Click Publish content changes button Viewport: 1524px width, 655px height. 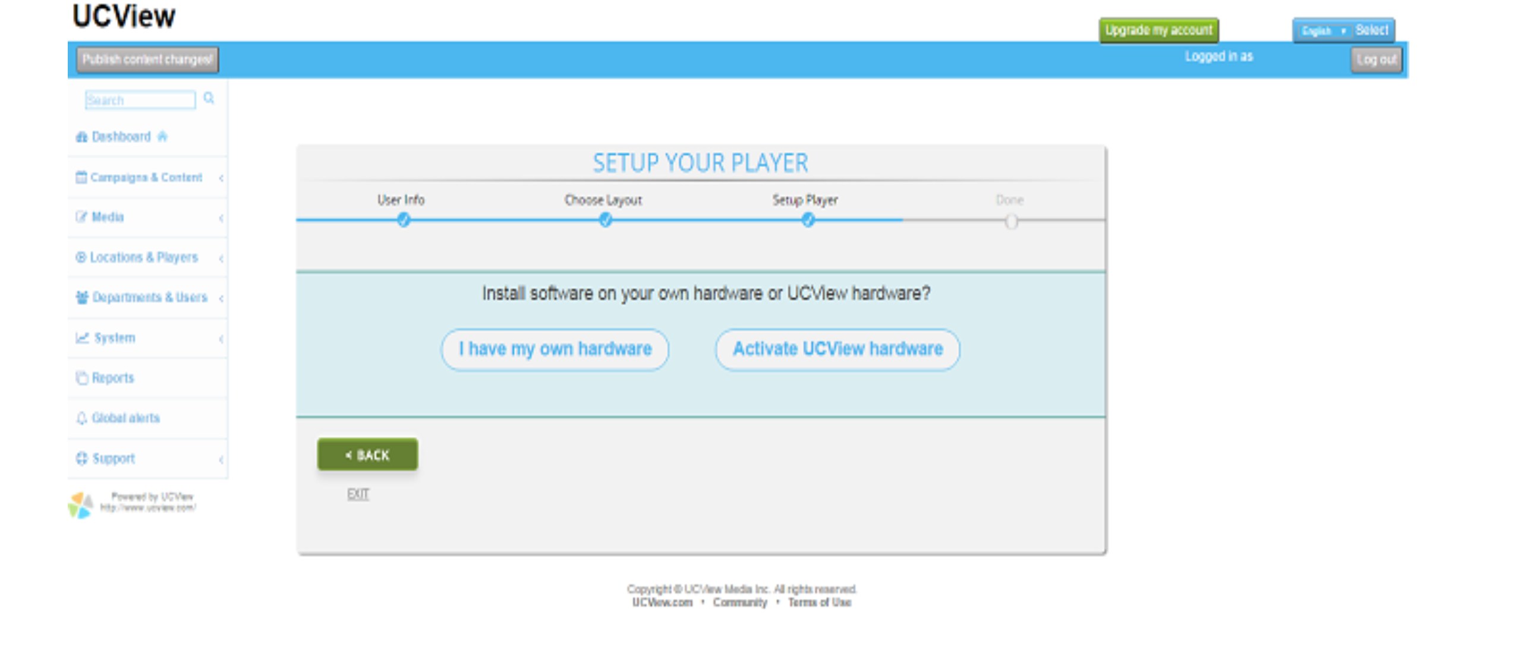[x=147, y=59]
